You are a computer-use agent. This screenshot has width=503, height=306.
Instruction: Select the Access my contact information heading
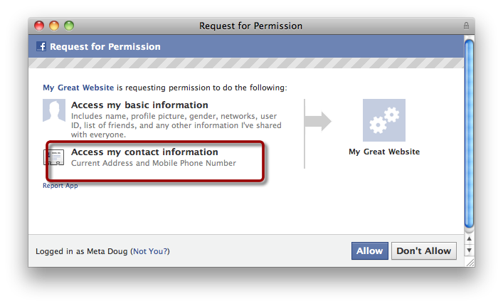click(x=144, y=152)
